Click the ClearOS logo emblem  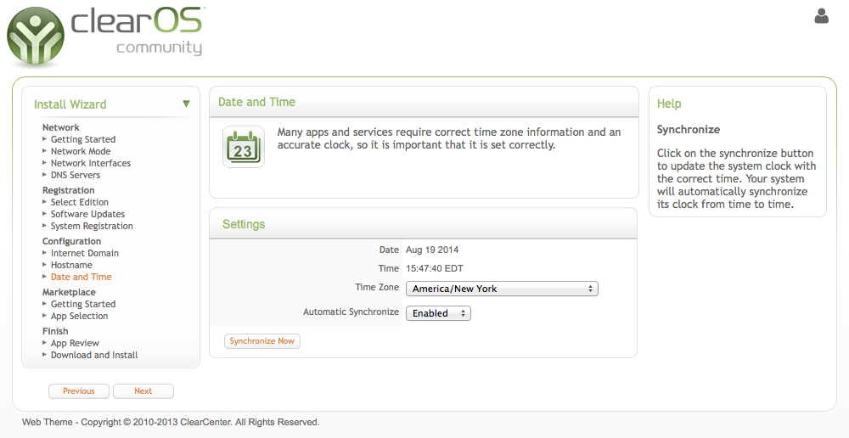(36, 36)
